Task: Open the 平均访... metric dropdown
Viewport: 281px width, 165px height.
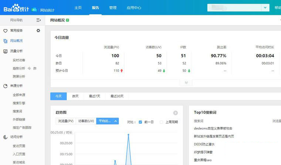Action: coord(107,121)
